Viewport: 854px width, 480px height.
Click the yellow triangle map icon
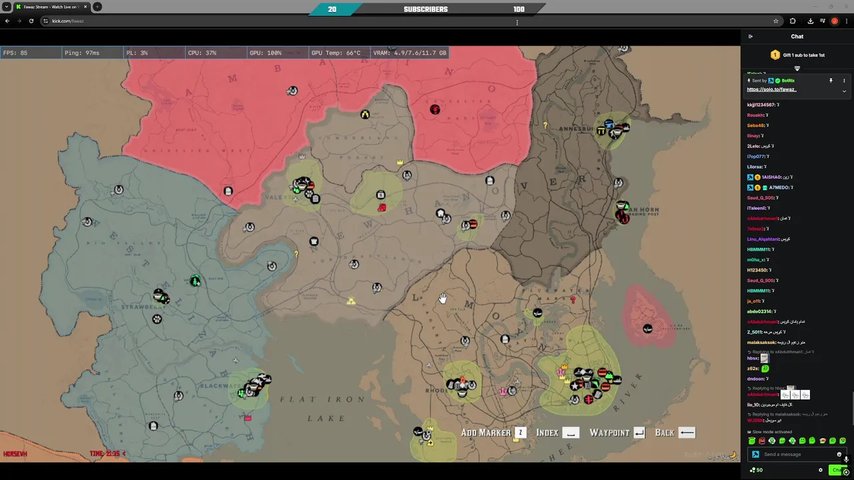click(351, 301)
